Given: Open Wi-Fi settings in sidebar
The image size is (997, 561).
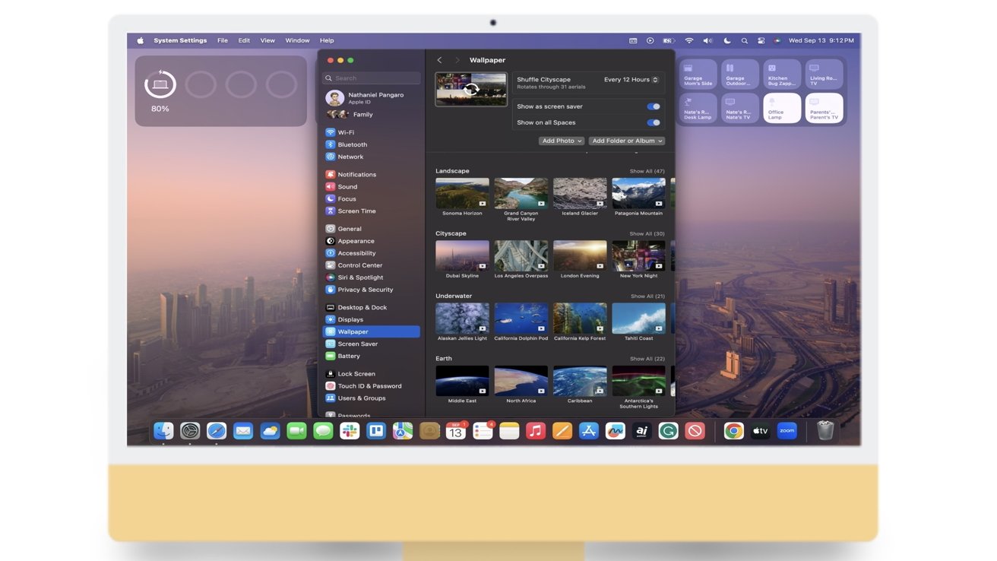Looking at the screenshot, I should click(346, 132).
